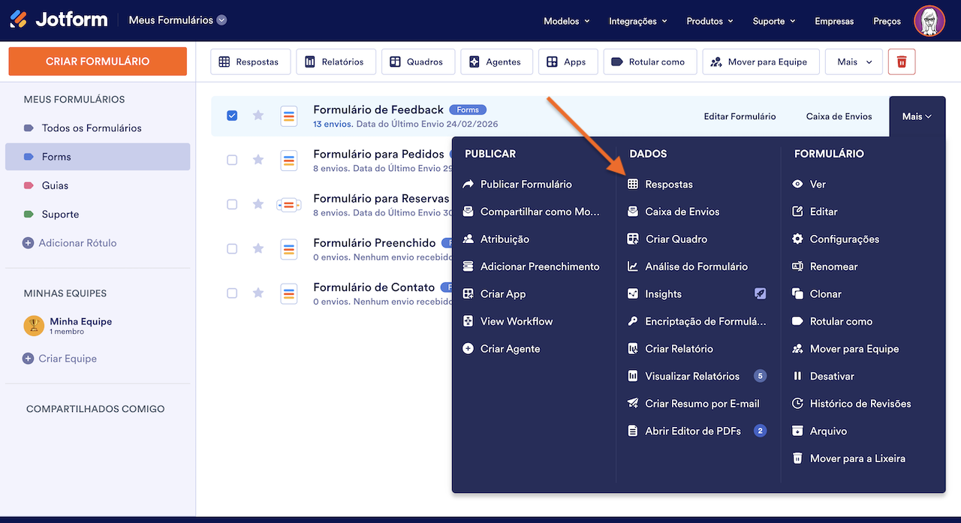Select the Suporte label in sidebar
The image size is (961, 523).
98,214
